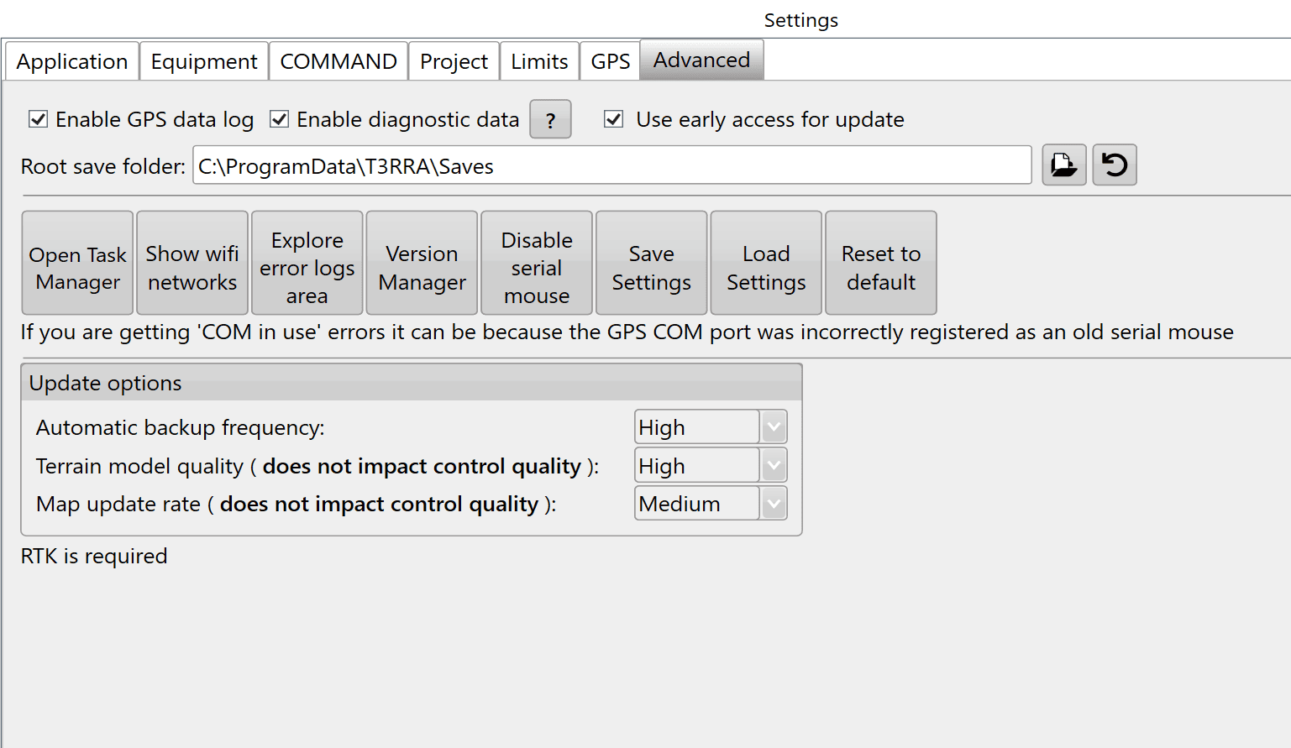The width and height of the screenshot is (1291, 748).
Task: Click Show wifi networks button
Action: point(192,263)
